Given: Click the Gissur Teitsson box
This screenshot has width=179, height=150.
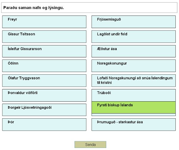Looking at the screenshot, I should tap(44, 36).
